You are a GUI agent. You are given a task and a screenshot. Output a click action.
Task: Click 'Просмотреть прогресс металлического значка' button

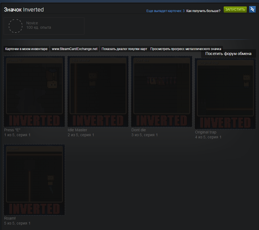[x=186, y=49]
